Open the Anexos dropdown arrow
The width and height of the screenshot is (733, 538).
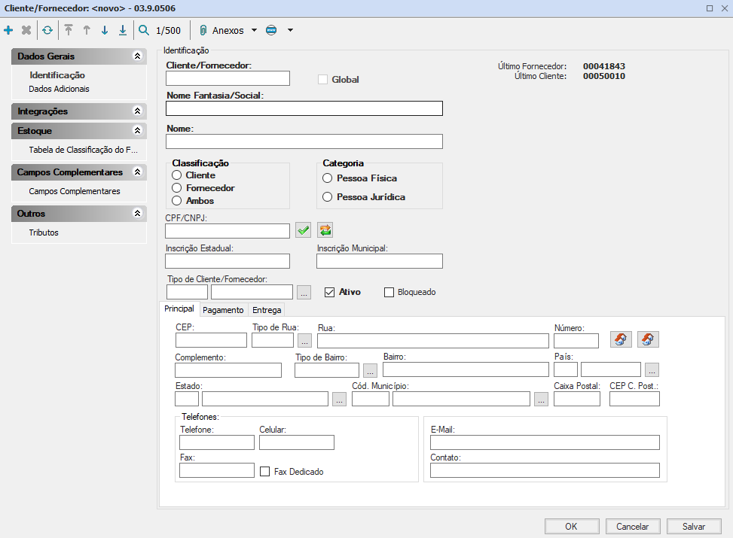(x=254, y=31)
